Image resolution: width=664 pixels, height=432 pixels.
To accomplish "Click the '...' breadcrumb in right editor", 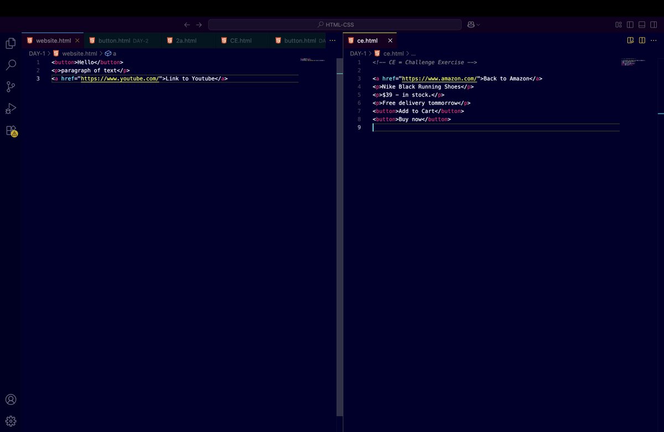I will (414, 54).
